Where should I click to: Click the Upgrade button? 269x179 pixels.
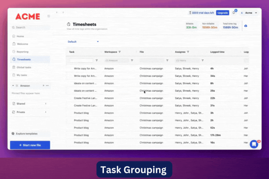[x=222, y=13]
